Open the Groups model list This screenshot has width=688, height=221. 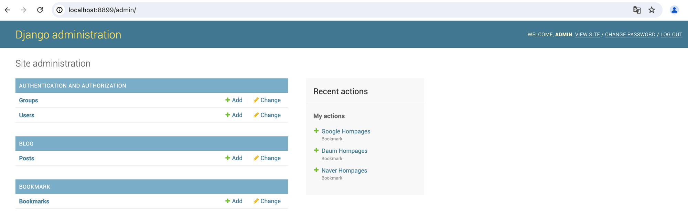pos(29,101)
